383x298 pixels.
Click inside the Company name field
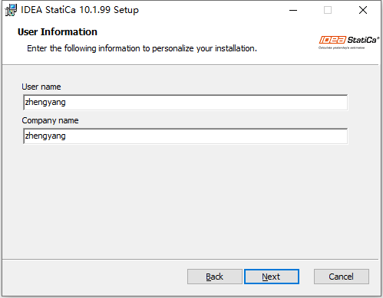[186, 136]
